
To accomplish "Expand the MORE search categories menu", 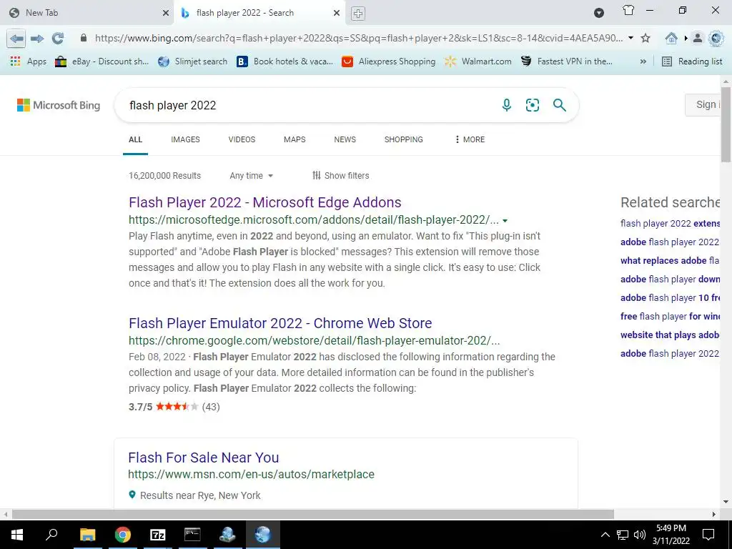I will pyautogui.click(x=470, y=139).
